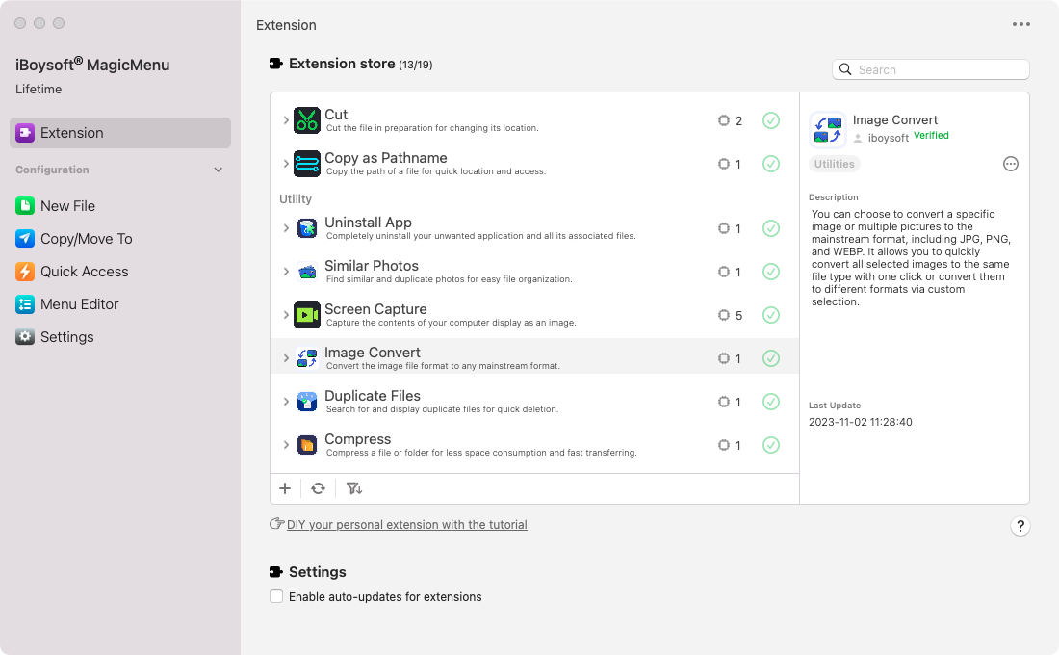
Task: Open the three-dot menu in details panel
Action: [x=1011, y=164]
